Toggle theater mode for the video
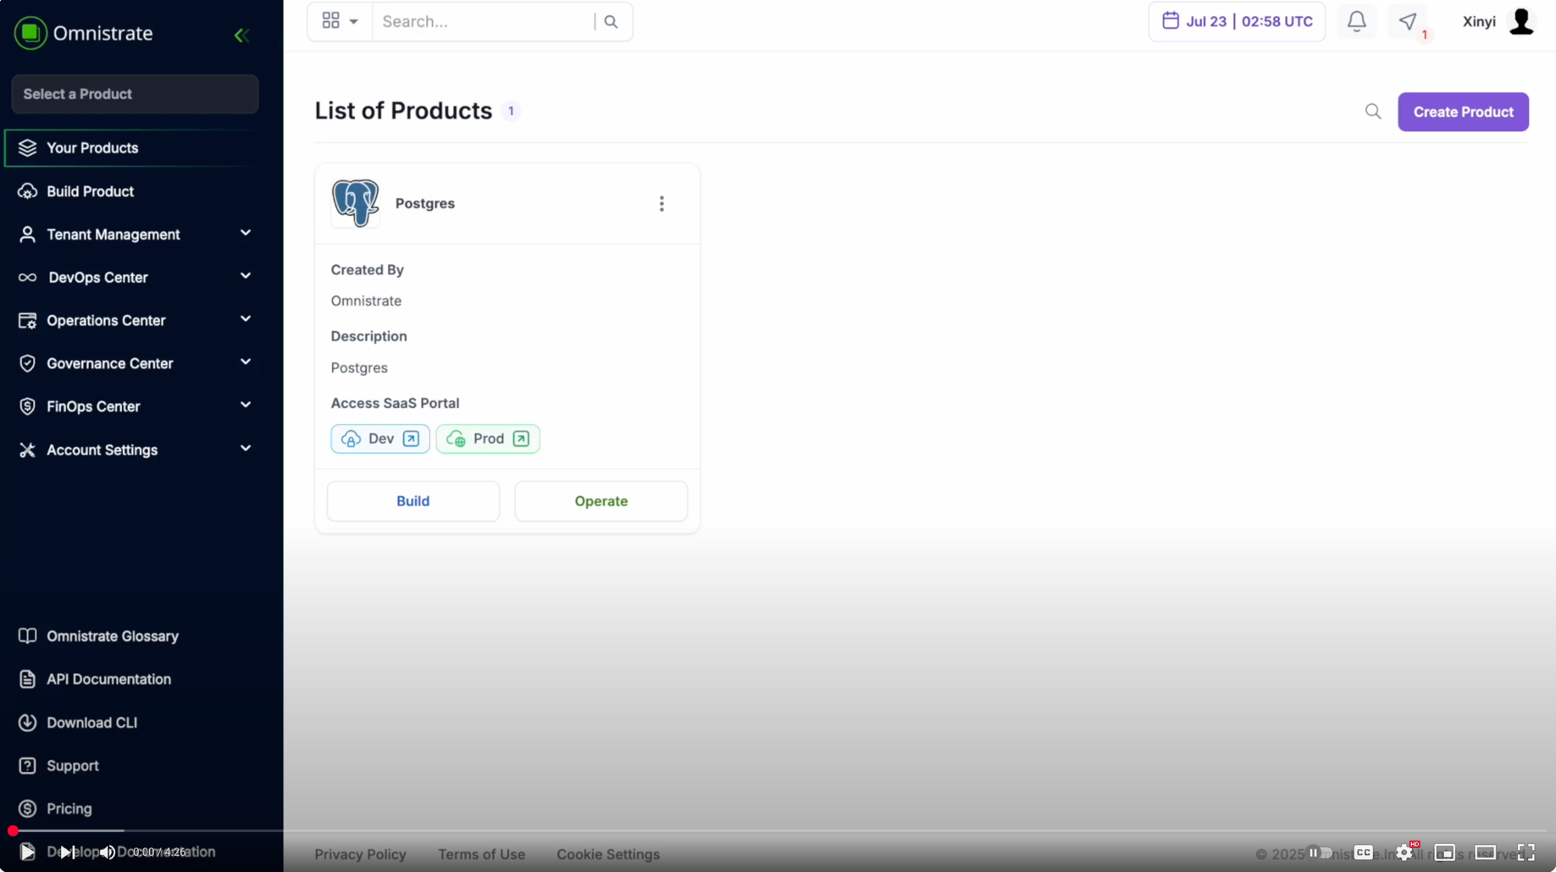 coord(1485,852)
